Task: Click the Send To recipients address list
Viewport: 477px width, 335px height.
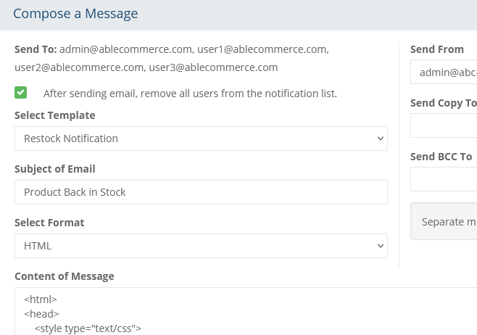Action: pyautogui.click(x=172, y=58)
